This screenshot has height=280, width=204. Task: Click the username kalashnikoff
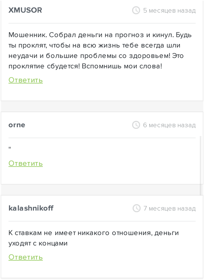[x=31, y=208]
